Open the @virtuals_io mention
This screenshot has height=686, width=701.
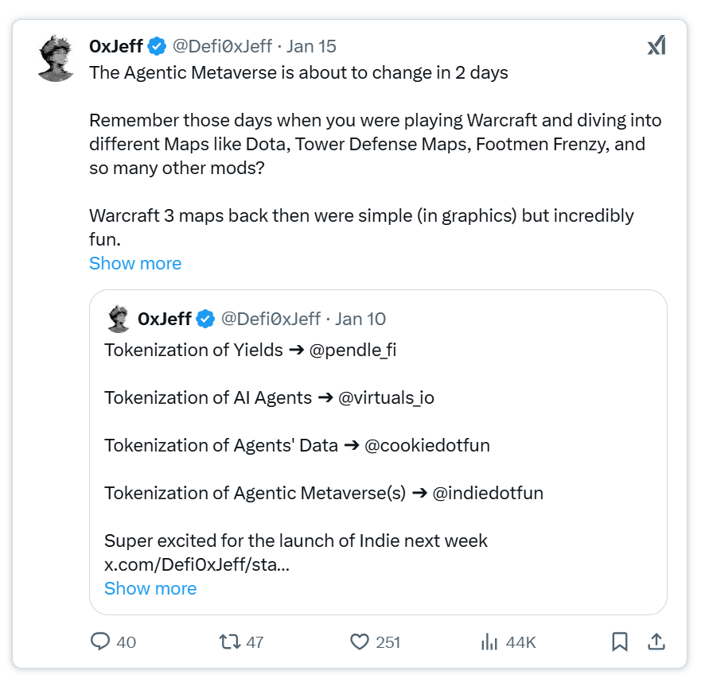387,397
